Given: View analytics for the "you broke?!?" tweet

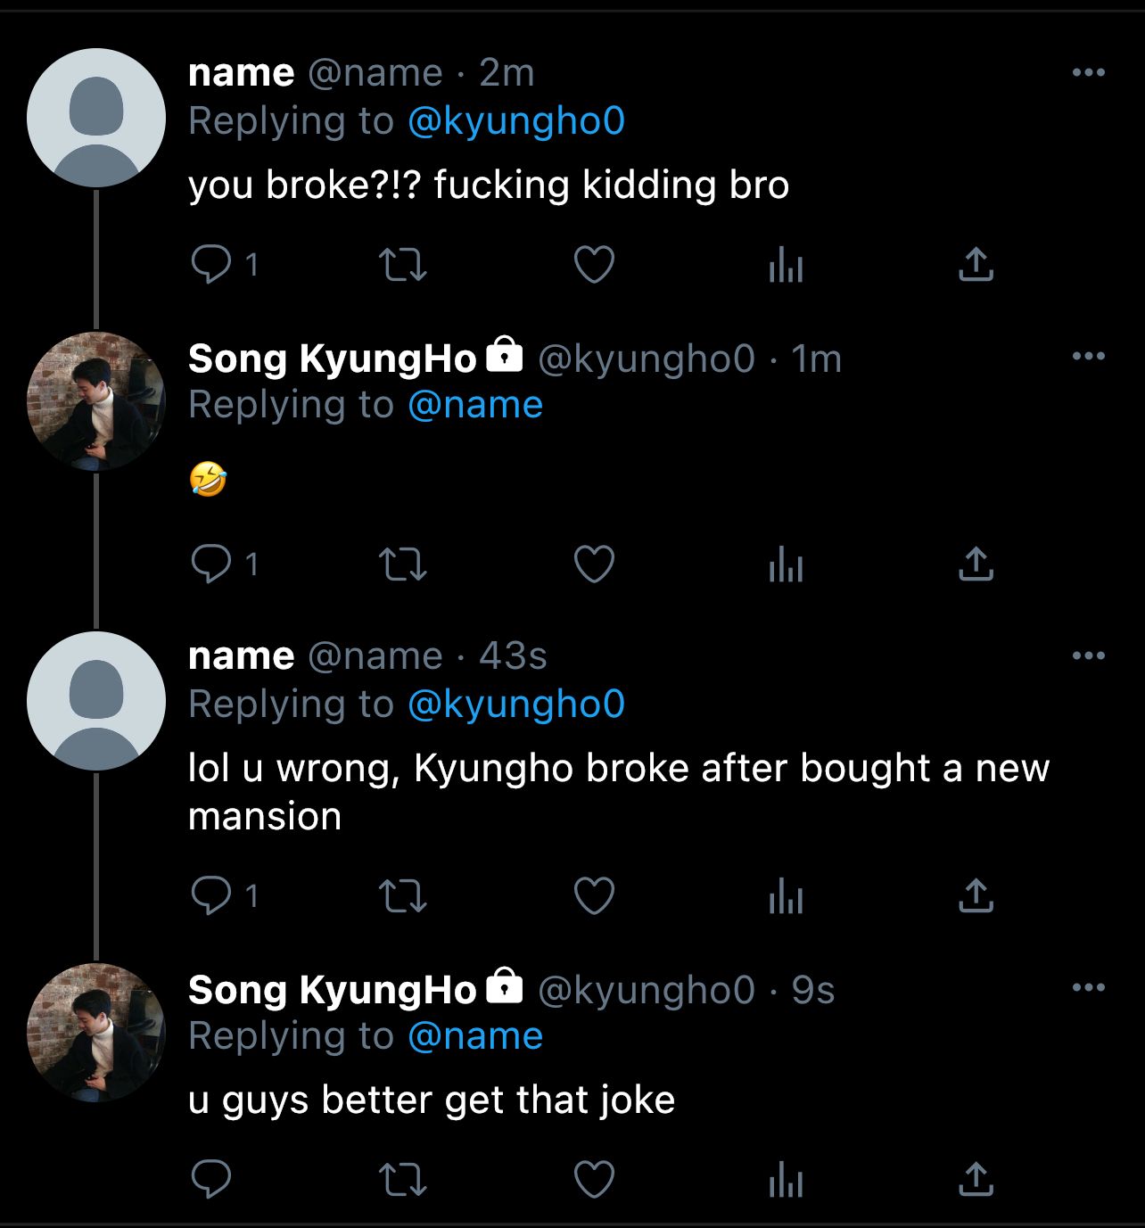Looking at the screenshot, I should (786, 266).
